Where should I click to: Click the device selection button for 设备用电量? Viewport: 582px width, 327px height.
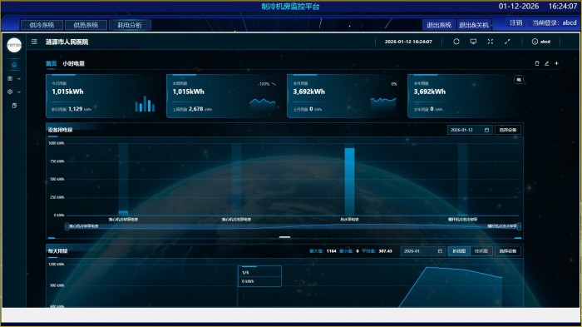point(508,130)
